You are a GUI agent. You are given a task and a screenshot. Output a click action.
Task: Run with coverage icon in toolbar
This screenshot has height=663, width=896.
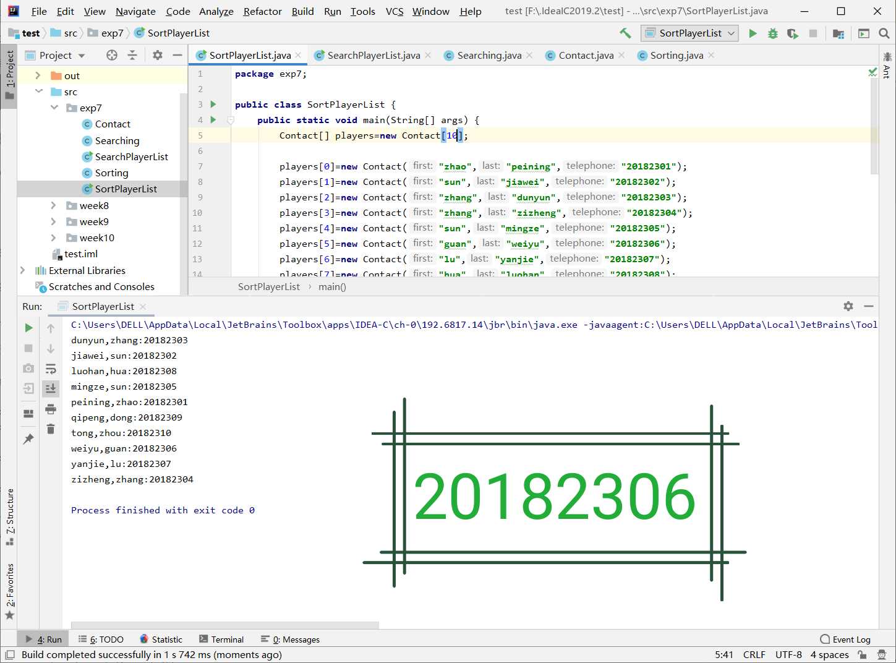pyautogui.click(x=793, y=33)
